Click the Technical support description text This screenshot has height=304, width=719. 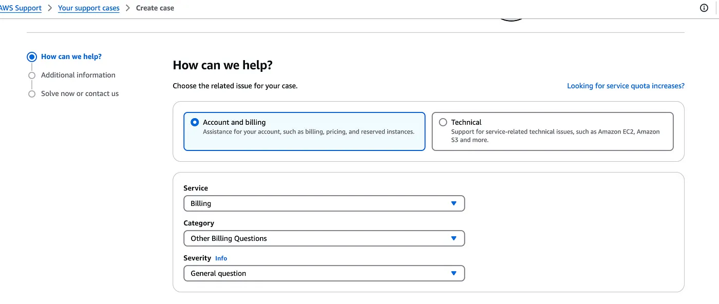555,136
